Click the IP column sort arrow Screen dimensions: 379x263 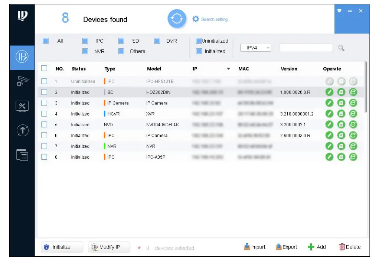228,69
